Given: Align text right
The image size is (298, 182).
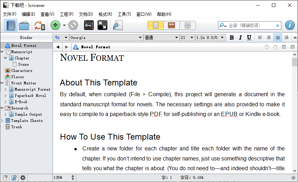Looking at the screenshot, I should [286, 38].
